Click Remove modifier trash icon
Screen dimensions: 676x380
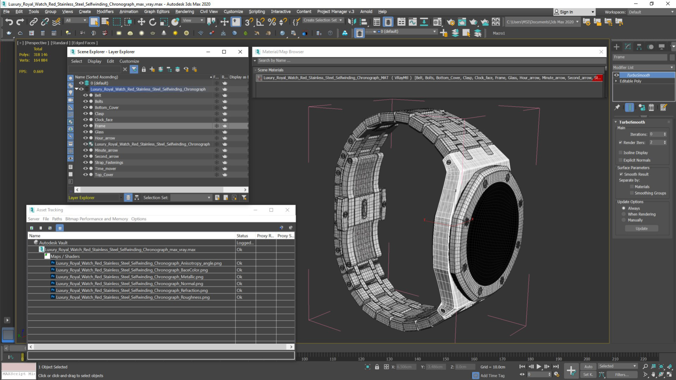(651, 108)
